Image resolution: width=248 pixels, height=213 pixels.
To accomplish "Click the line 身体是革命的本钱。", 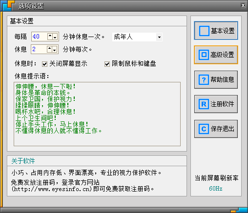I will [x=42, y=93].
